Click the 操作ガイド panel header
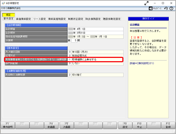The height and width of the screenshot is (134, 176). [x=148, y=19]
